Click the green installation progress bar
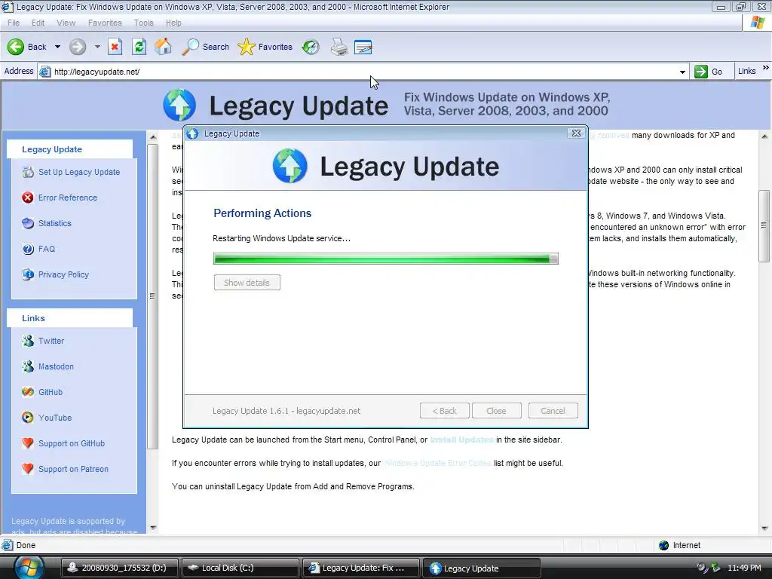772x579 pixels. 385,259
